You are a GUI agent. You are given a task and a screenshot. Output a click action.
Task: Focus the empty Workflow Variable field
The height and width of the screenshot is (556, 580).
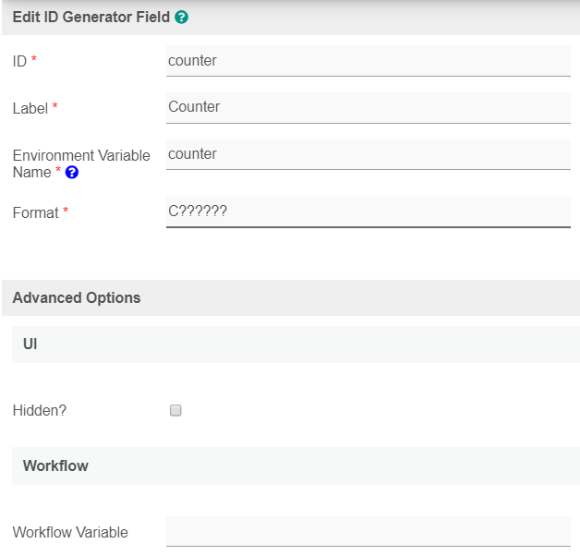(x=368, y=531)
